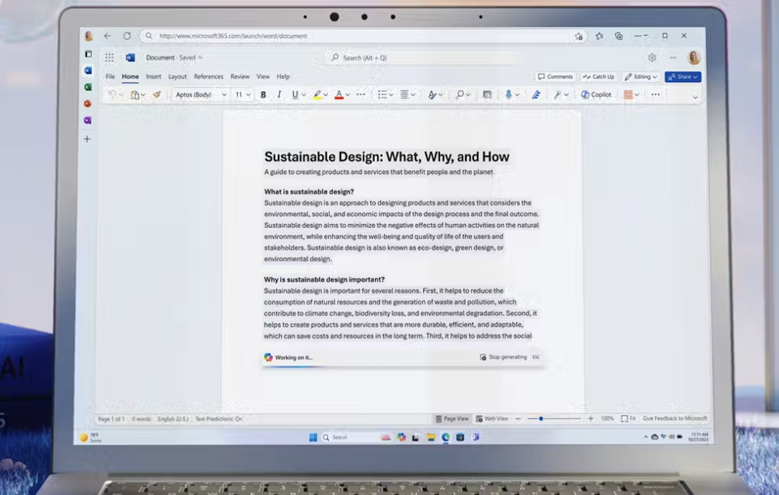
Task: Click the blue Share button
Action: [683, 77]
